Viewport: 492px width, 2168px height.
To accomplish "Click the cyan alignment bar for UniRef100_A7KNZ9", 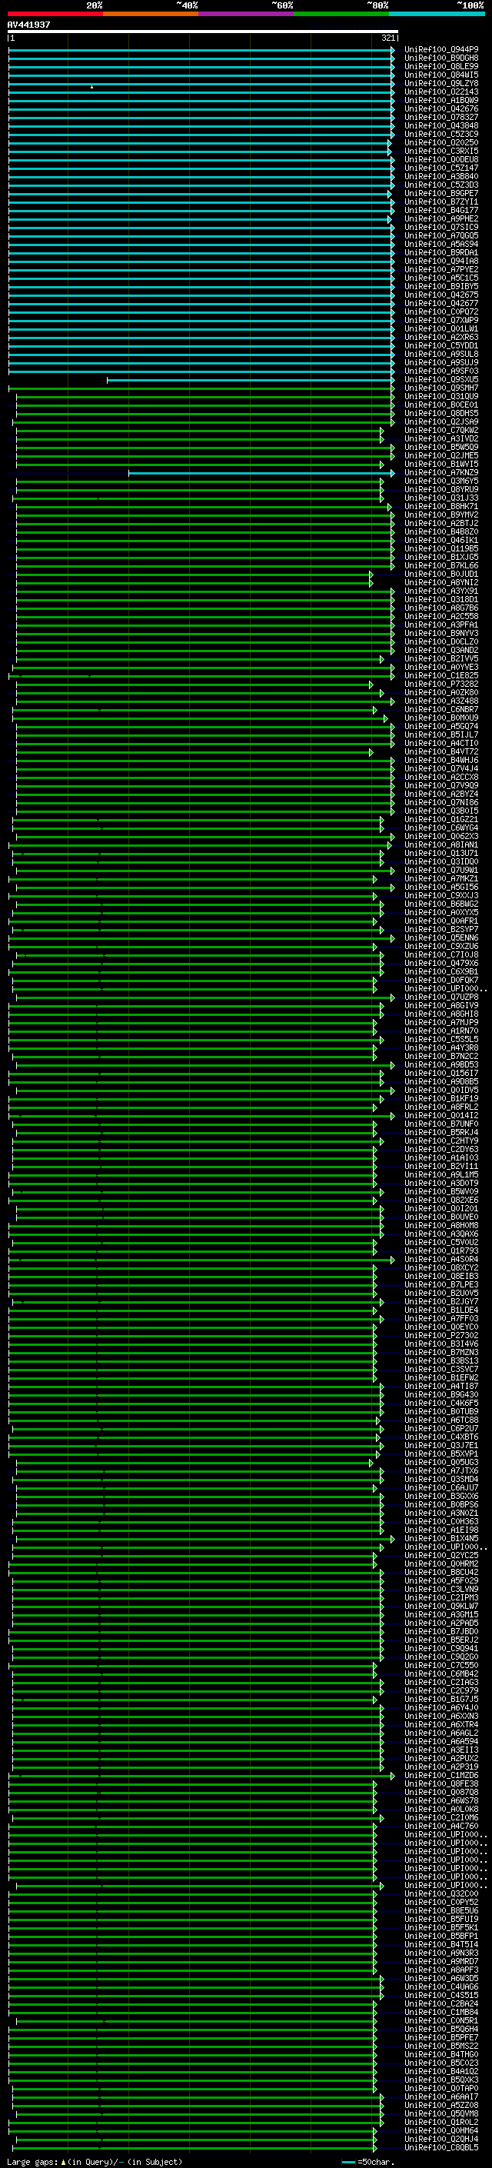I will pos(261,473).
